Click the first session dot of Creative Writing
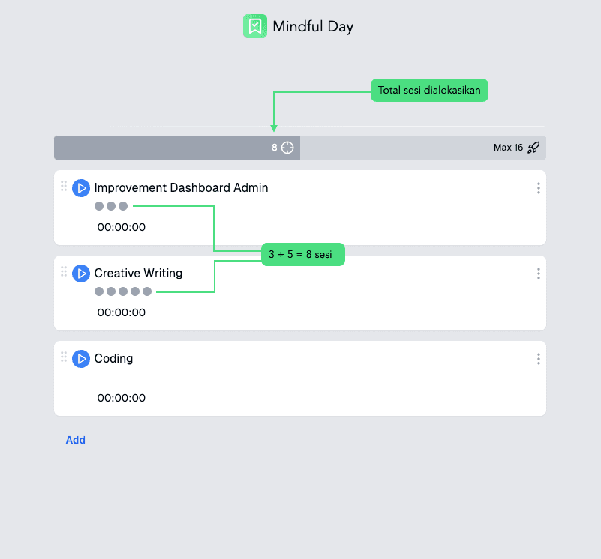Screen dimensions: 601x559 (x=99, y=291)
